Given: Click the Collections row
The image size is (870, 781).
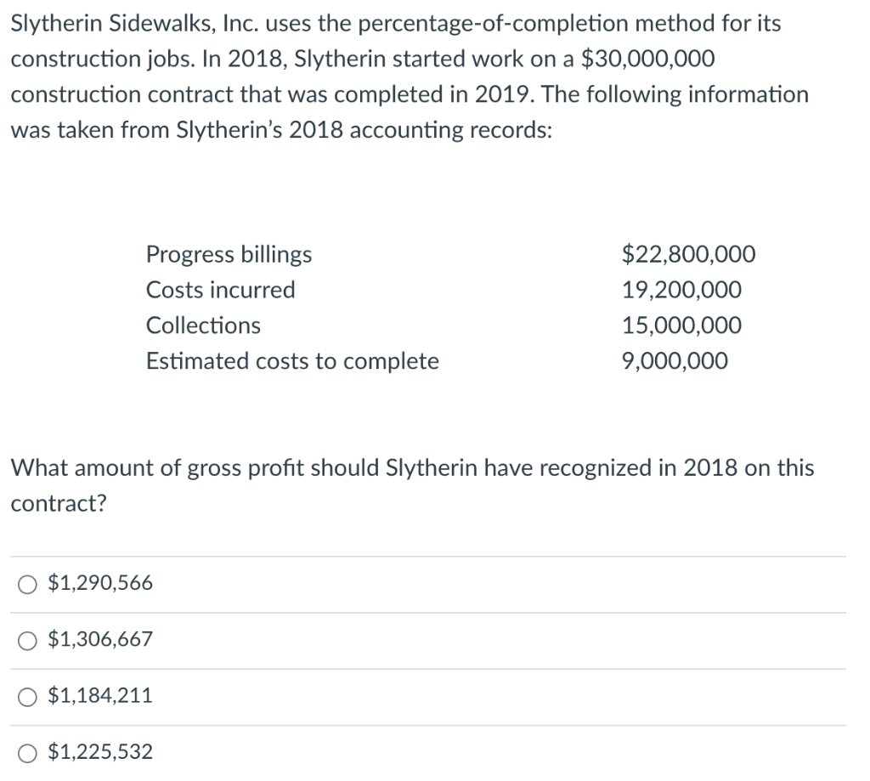Looking at the screenshot, I should coord(203,325).
